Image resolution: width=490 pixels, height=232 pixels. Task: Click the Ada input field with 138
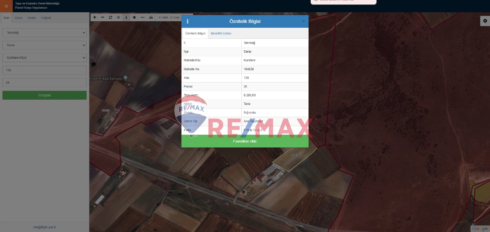[x=45, y=70]
